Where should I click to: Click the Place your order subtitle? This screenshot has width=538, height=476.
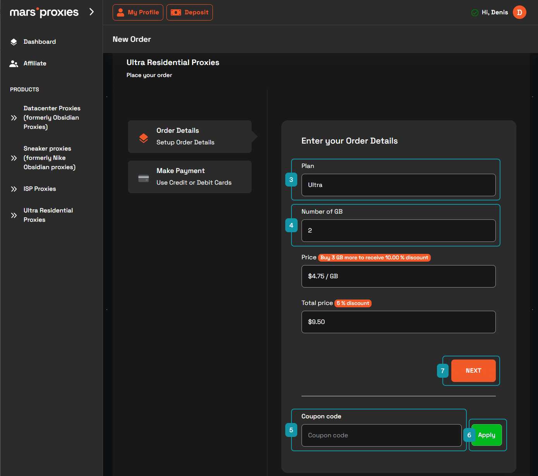(x=149, y=75)
